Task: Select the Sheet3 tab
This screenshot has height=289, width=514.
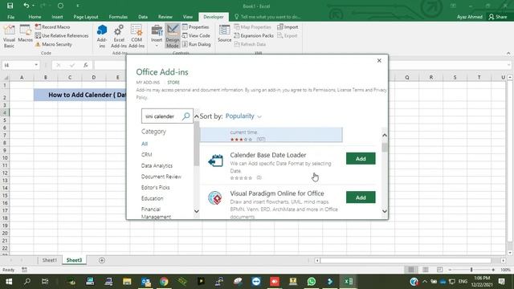Action: coord(74,260)
